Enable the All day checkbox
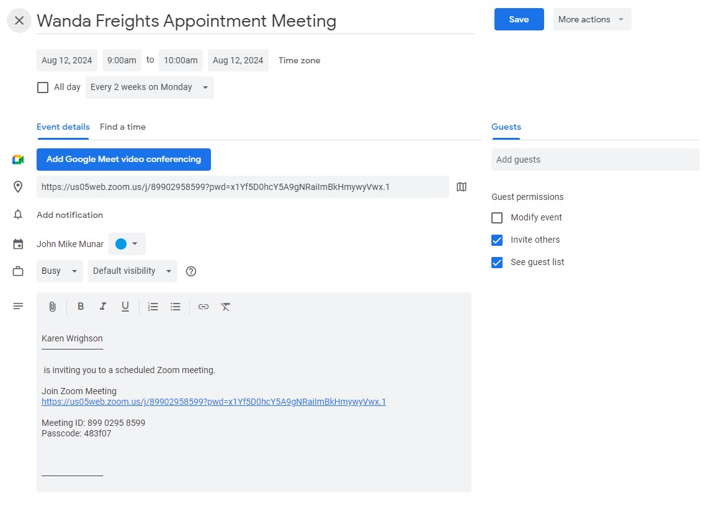 pos(43,88)
